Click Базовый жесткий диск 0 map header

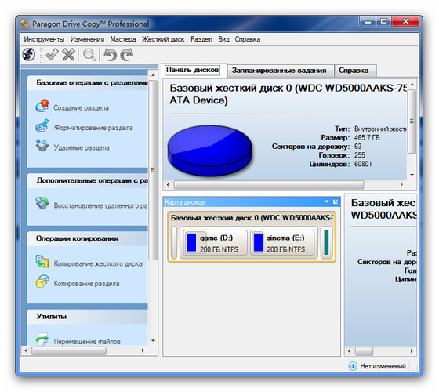pyautogui.click(x=252, y=218)
